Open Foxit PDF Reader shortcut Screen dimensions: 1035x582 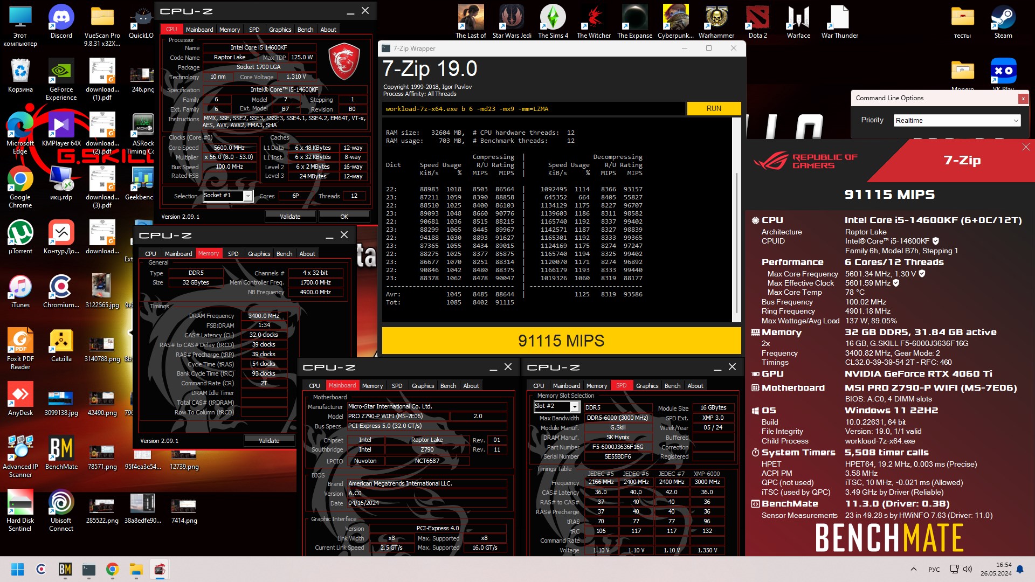[20, 349]
